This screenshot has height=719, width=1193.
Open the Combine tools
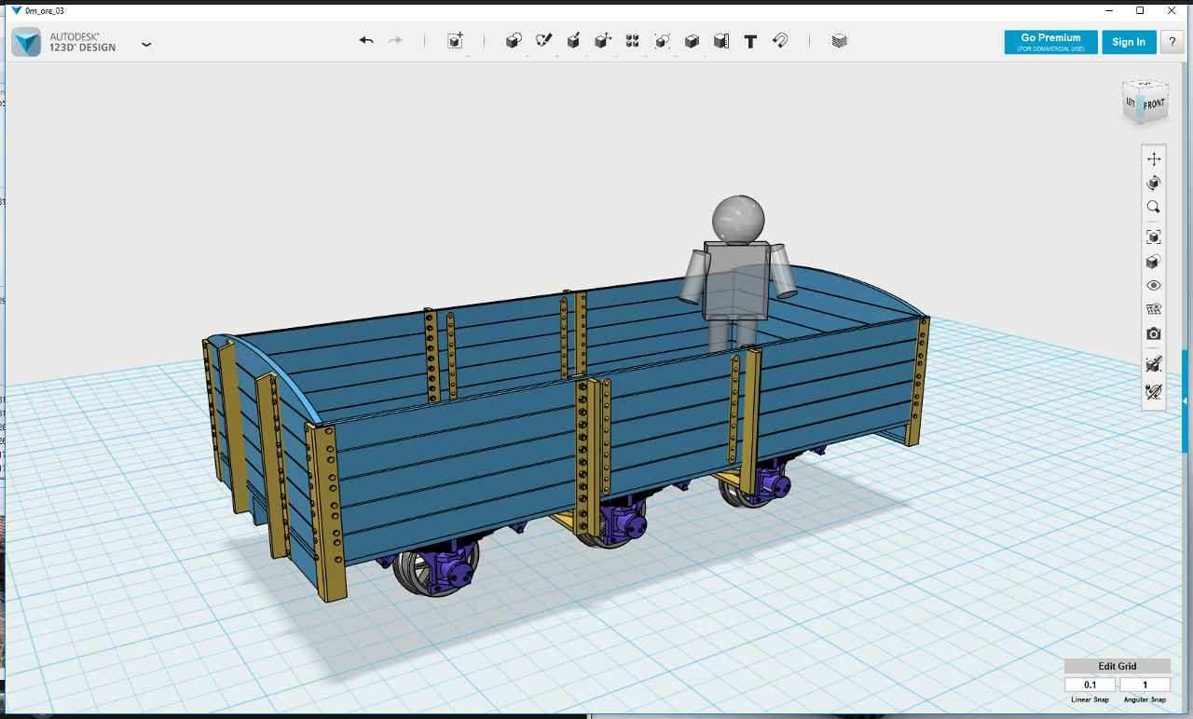tap(692, 41)
